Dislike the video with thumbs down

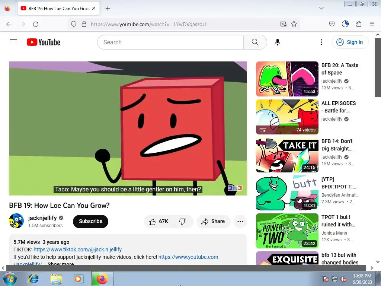pyautogui.click(x=183, y=221)
